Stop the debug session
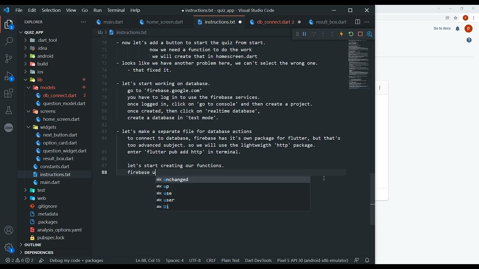The width and height of the screenshot is (479, 269). click(360, 34)
